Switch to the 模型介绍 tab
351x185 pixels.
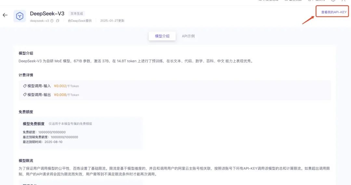click(x=162, y=36)
